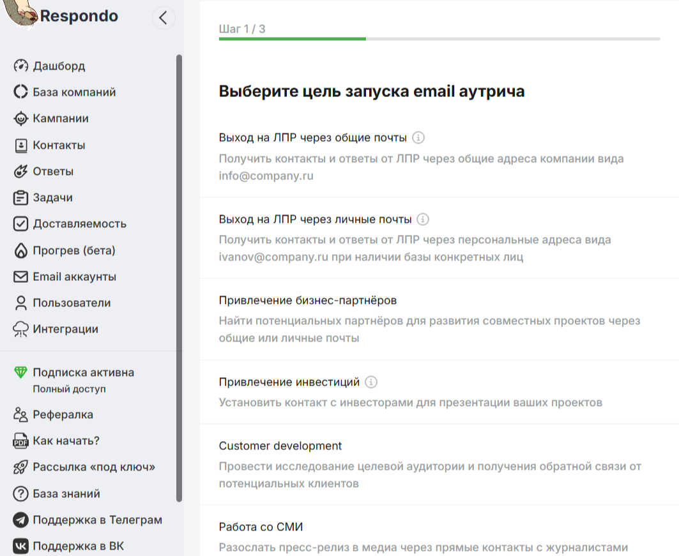
Task: Click the VK support icon
Action: click(21, 546)
